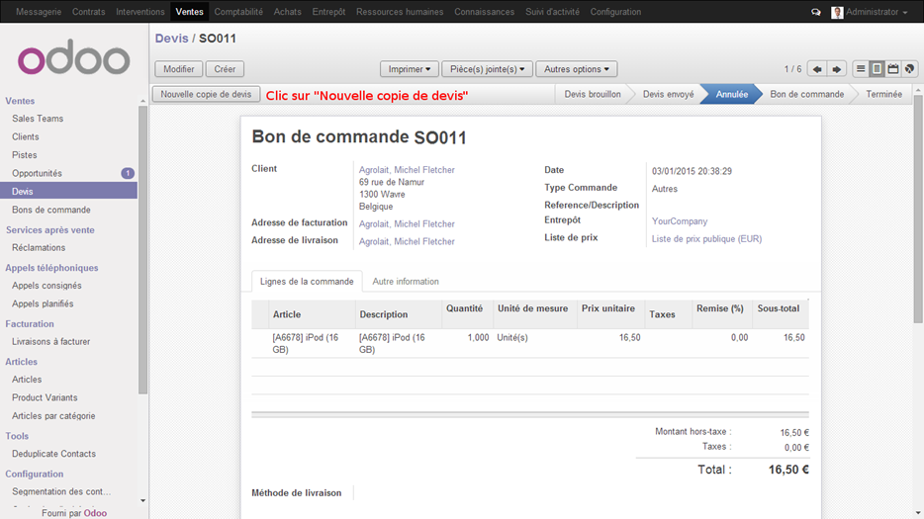Switch to graph view icon
Screen dimensions: 924x519
pos(910,69)
